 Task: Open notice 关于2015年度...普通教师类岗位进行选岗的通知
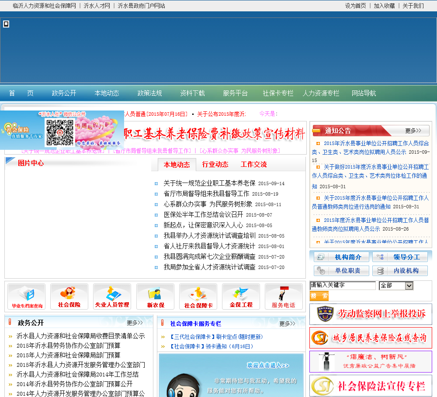(x=370, y=202)
